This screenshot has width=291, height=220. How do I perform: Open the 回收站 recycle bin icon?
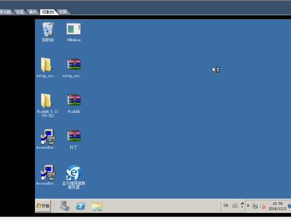click(x=48, y=32)
